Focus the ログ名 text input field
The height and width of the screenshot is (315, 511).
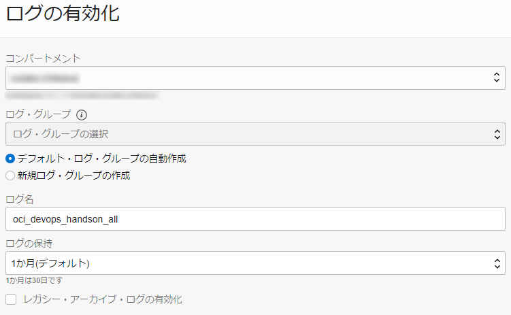point(255,219)
